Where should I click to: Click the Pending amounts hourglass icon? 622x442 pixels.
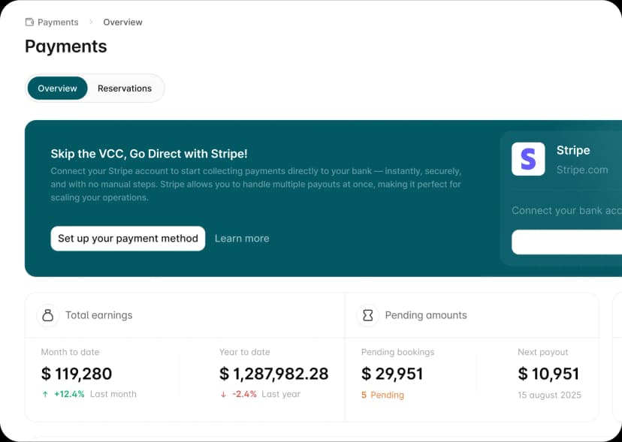[x=367, y=315]
